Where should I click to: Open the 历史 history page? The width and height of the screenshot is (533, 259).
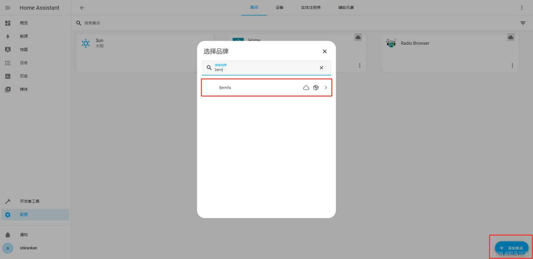pos(35,76)
